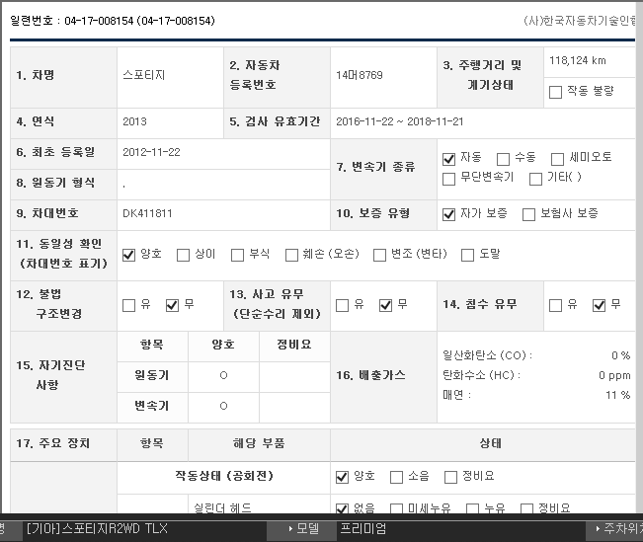Tick the 무단변속기 checkbox

pyautogui.click(x=449, y=179)
